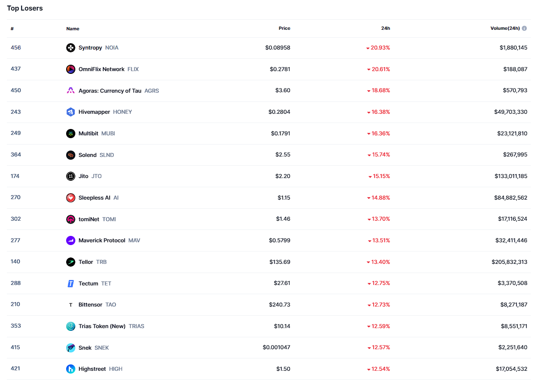This screenshot has height=380, width=558.
Task: Sort table by Name column header
Action: pos(73,29)
